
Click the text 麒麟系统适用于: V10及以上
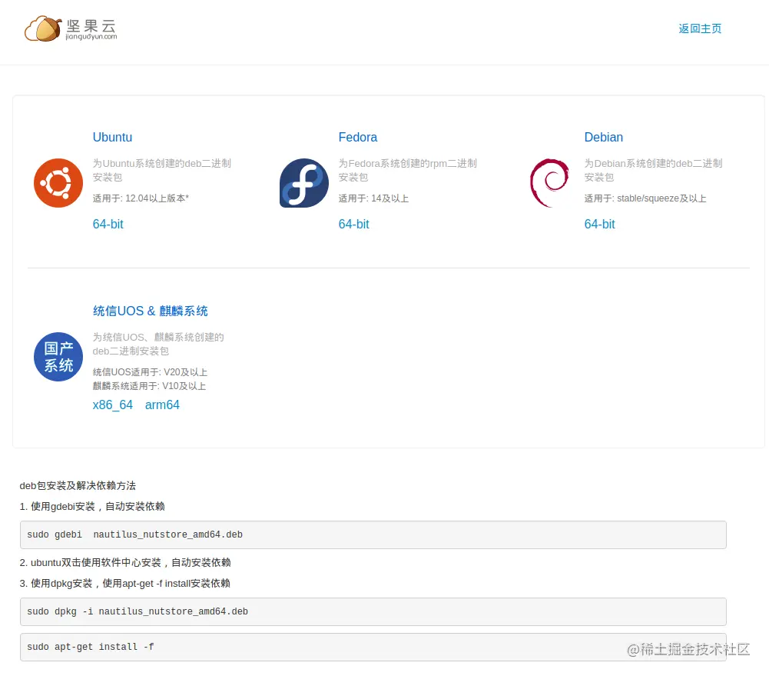click(x=149, y=386)
